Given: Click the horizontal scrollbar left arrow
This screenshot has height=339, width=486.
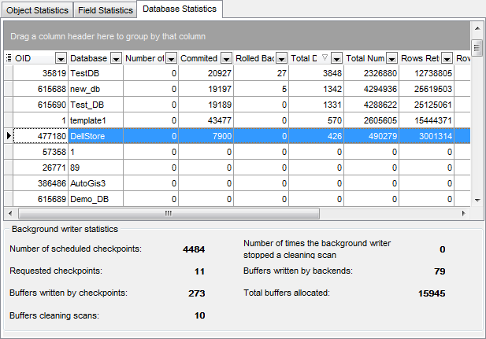Looking at the screenshot, I should 9,213.
